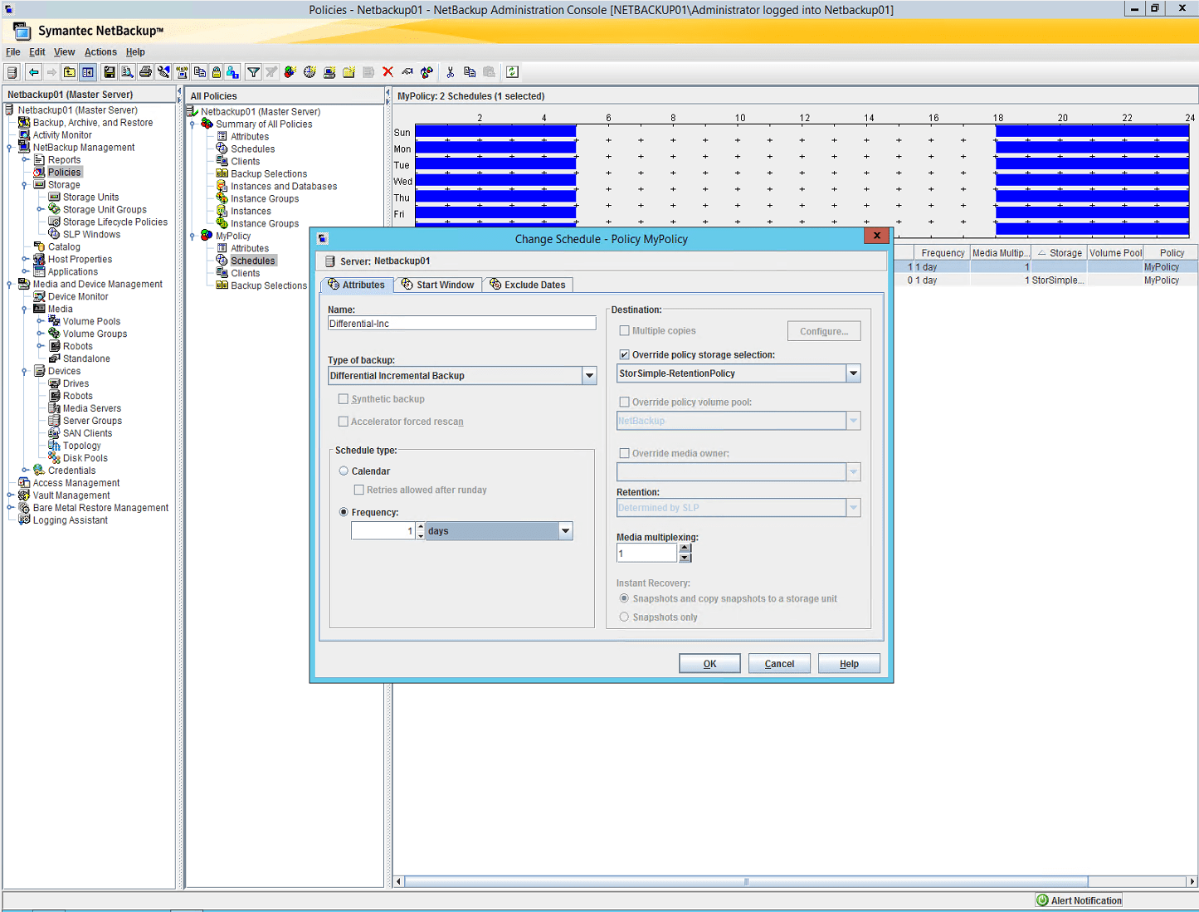The height and width of the screenshot is (912, 1199).
Task: Open the Activity Monitor in the sidebar
Action: [x=62, y=134]
